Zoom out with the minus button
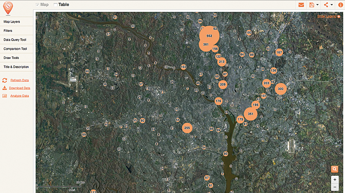The width and height of the screenshot is (345, 193). pyautogui.click(x=335, y=187)
